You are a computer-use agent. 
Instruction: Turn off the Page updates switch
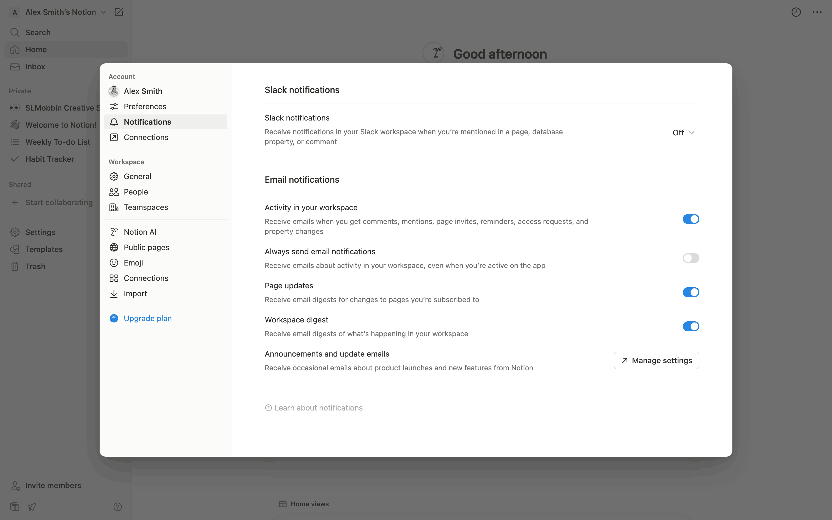[x=691, y=292]
